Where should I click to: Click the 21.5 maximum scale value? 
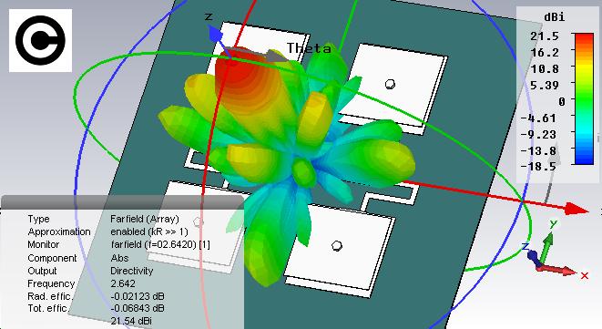(545, 36)
